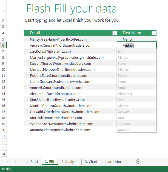Select the row 1 header
This screenshot has width=168, height=172.
coord(3,12)
